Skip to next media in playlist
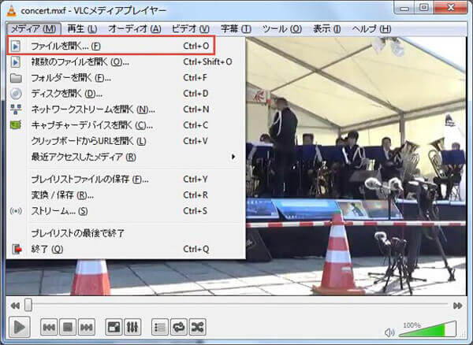This screenshot has height=345, width=473. click(x=87, y=327)
